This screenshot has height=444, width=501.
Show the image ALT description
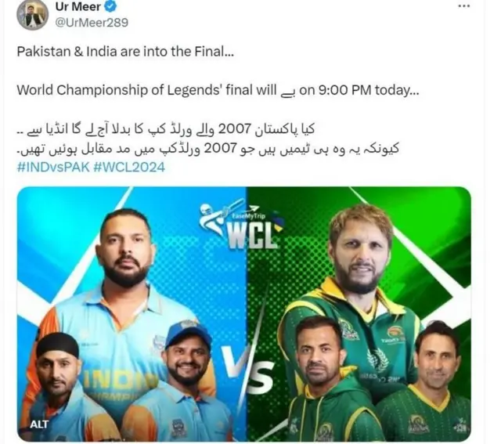point(39,424)
